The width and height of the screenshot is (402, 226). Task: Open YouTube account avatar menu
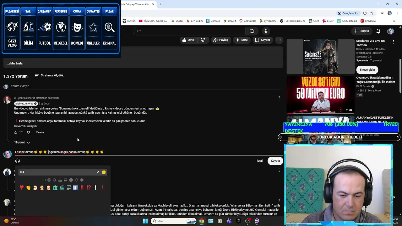coord(390,31)
